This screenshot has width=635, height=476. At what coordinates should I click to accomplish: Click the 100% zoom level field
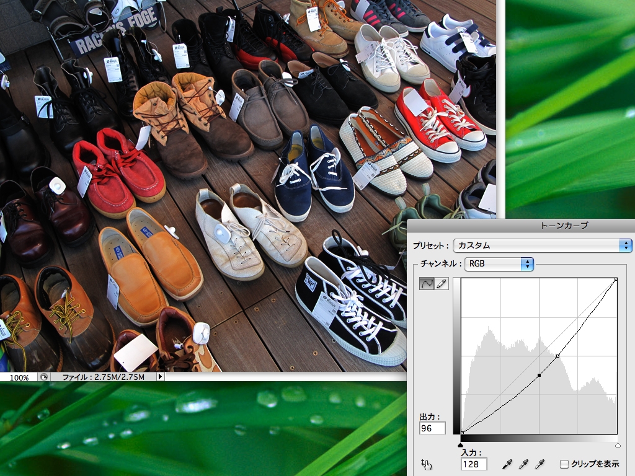pyautogui.click(x=19, y=377)
